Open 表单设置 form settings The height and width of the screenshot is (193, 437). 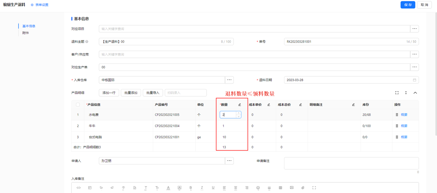[x=40, y=5]
